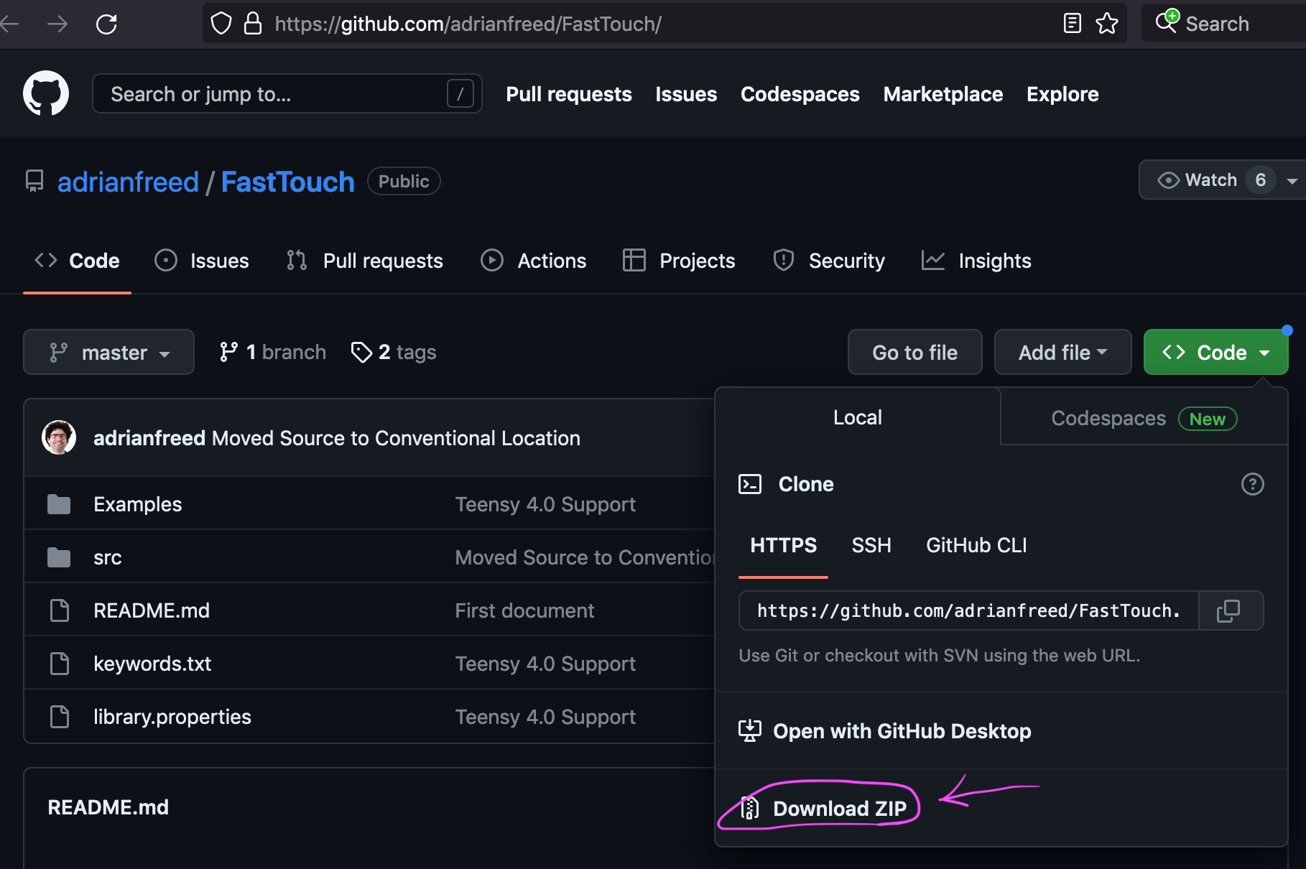Image resolution: width=1306 pixels, height=869 pixels.
Task: Open the library.properties file
Action: point(172,717)
